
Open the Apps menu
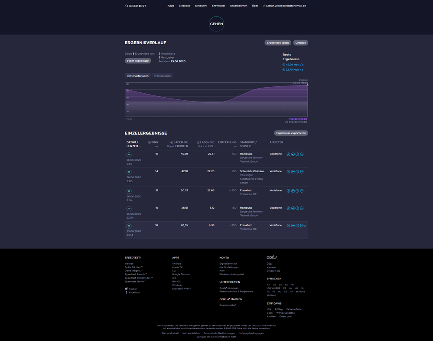coord(171,6)
